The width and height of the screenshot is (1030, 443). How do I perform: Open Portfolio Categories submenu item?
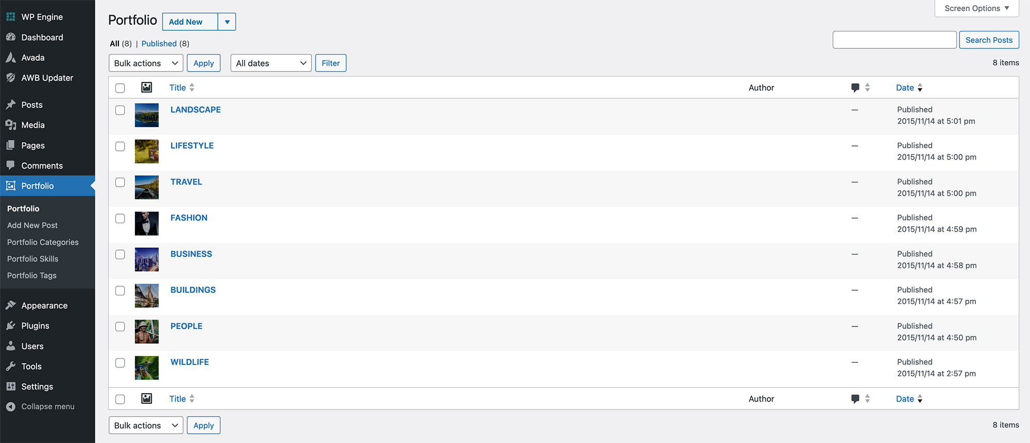tap(43, 242)
